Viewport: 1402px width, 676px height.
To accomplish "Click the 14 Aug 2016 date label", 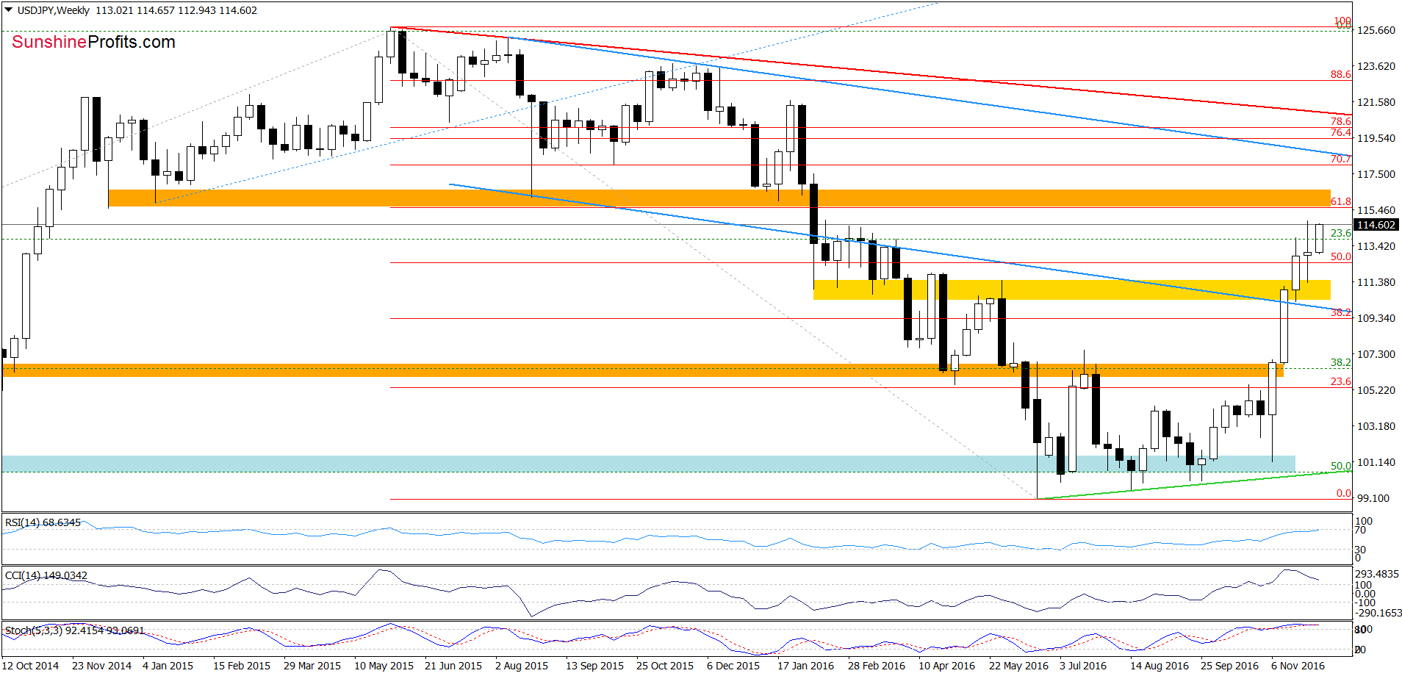I will coord(1159,666).
